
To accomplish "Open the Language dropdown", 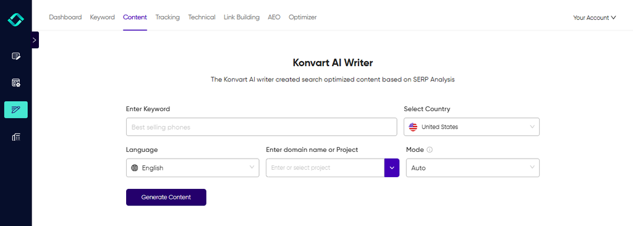I will 193,167.
